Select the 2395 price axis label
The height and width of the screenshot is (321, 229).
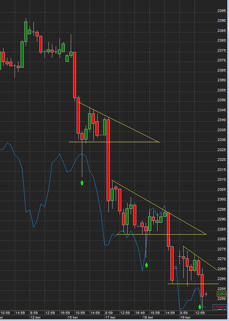tap(222, 11)
